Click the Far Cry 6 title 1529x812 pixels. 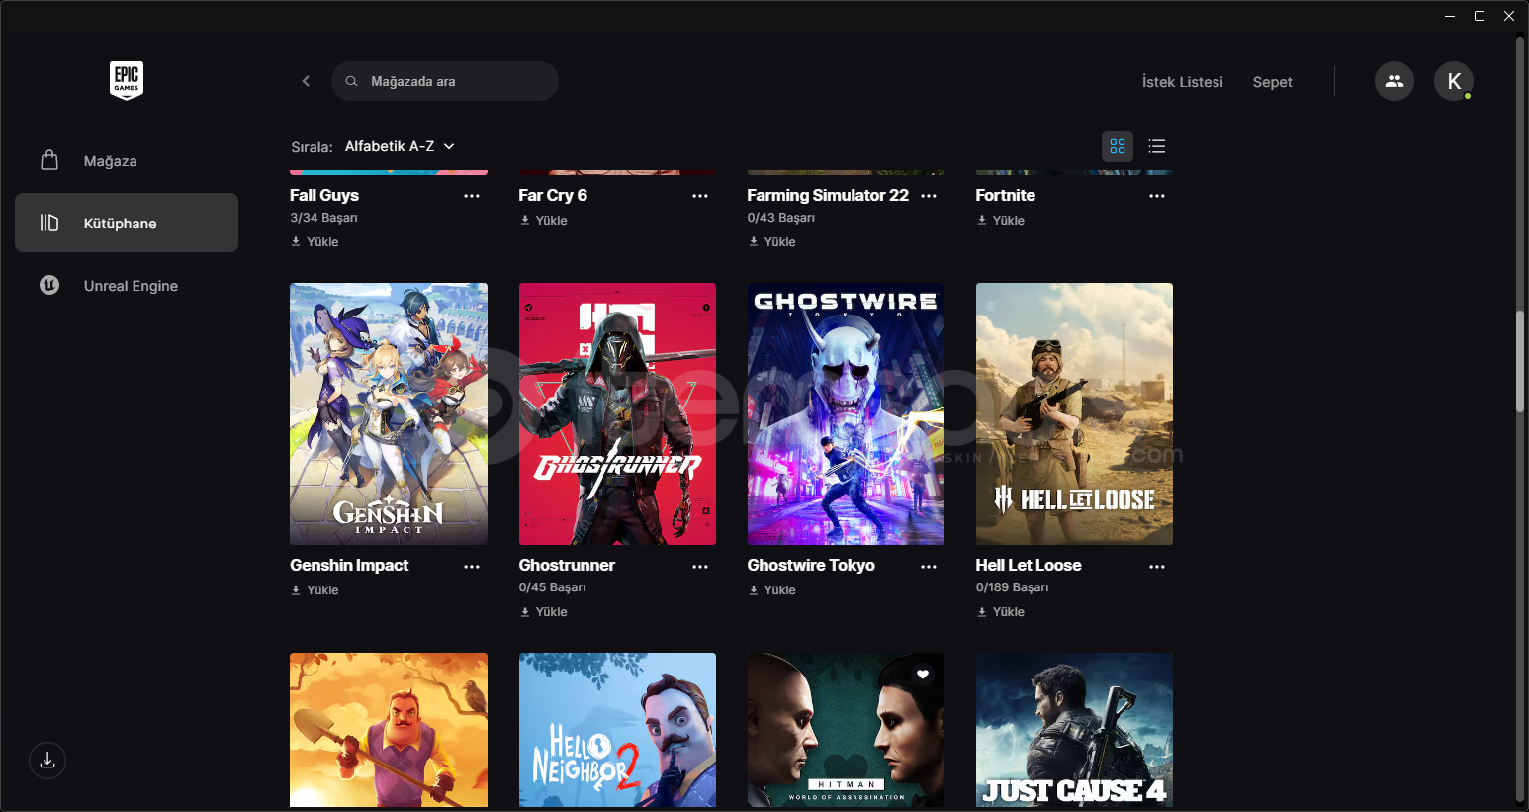pyautogui.click(x=553, y=195)
